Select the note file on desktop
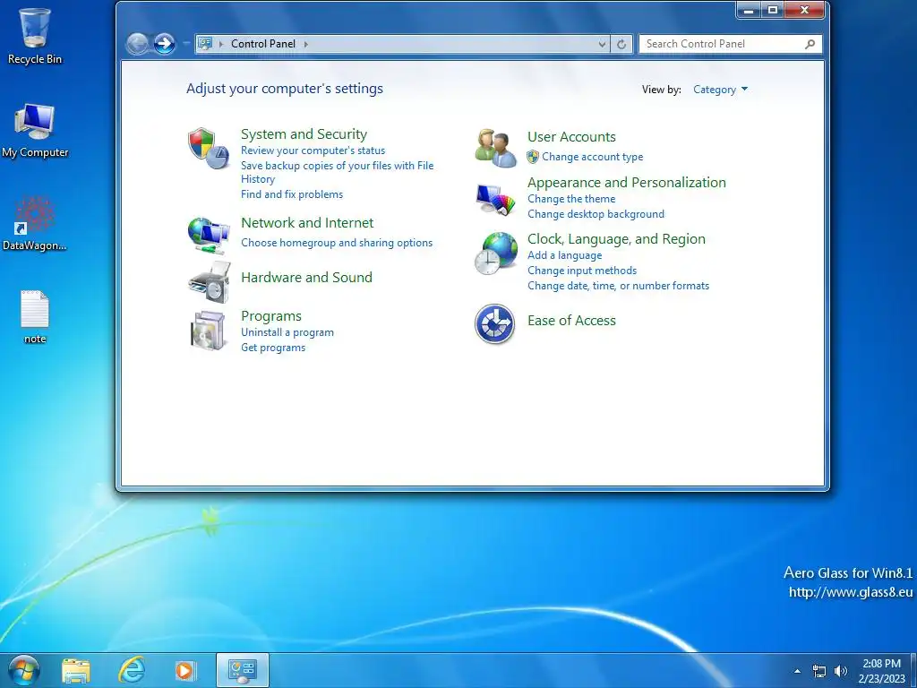The image size is (917, 688). 35,317
